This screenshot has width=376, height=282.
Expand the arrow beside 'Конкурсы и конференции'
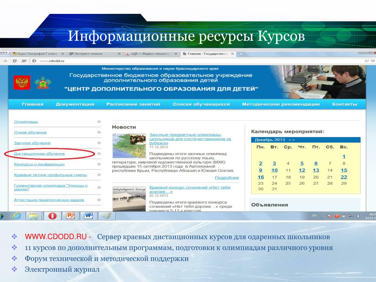[99, 164]
